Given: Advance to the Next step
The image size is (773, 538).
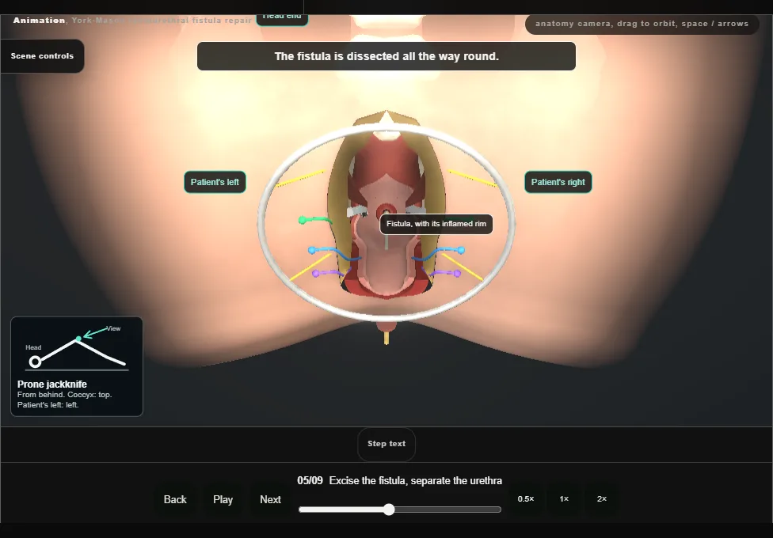Looking at the screenshot, I should click(270, 499).
